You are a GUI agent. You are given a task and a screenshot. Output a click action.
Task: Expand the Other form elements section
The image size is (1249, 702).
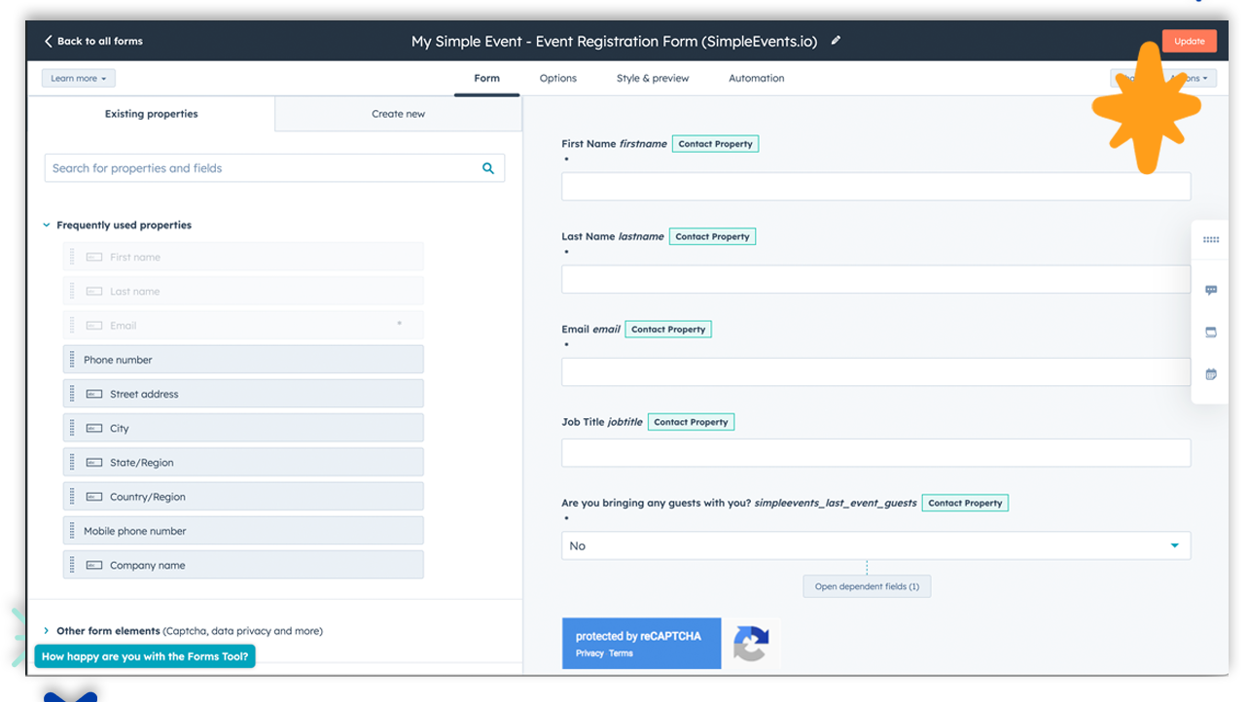point(46,631)
